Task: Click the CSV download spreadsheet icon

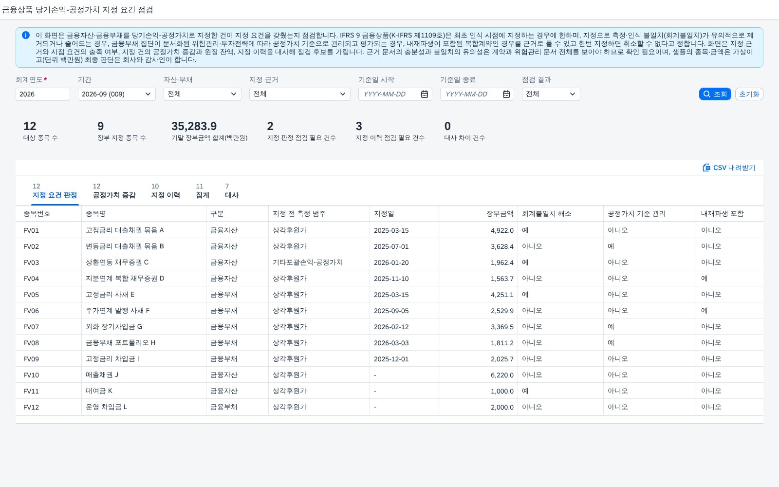Action: pos(706,168)
